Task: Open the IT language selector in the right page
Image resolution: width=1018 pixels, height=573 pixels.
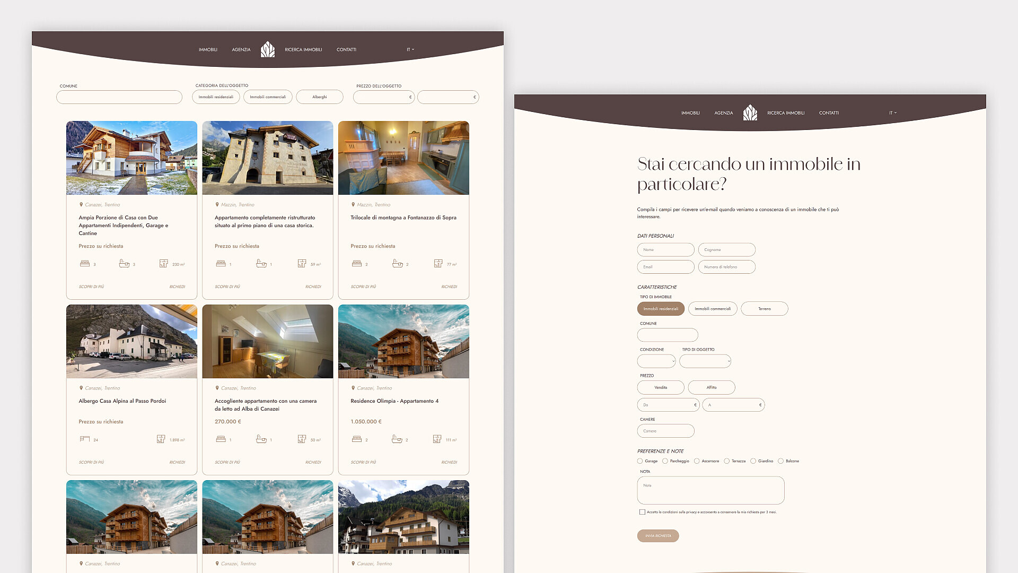Action: (x=893, y=112)
